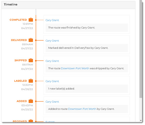Click the SHIPPED package icon
This screenshot has height=125, width=145.
31,60
